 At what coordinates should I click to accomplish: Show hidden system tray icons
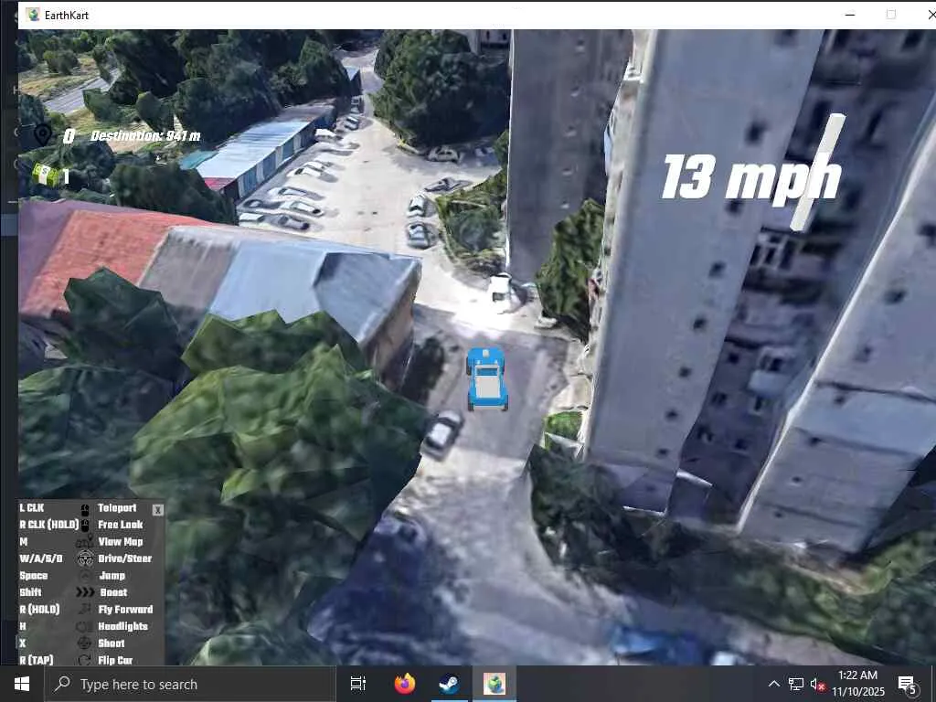click(x=773, y=684)
